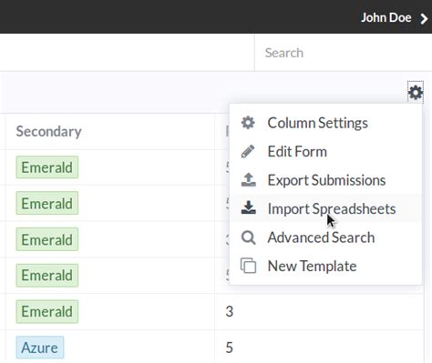Select Import Spreadsheets menu entry
This screenshot has width=432, height=363.
pos(325,208)
